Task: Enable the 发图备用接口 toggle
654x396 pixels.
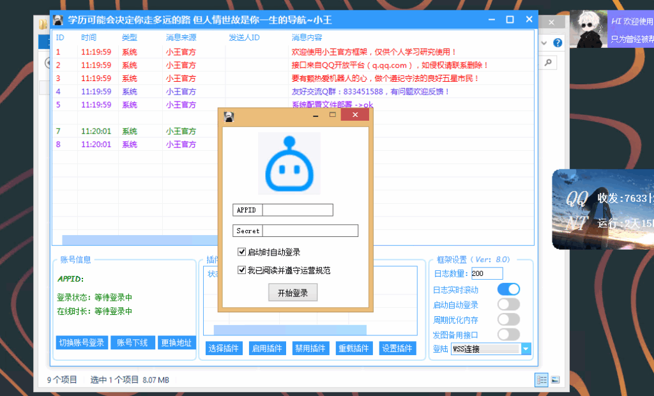Action: tap(509, 333)
